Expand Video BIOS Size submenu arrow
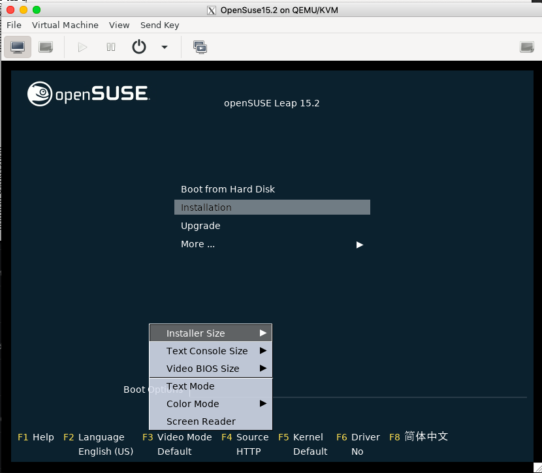The height and width of the screenshot is (473, 542). coord(263,369)
